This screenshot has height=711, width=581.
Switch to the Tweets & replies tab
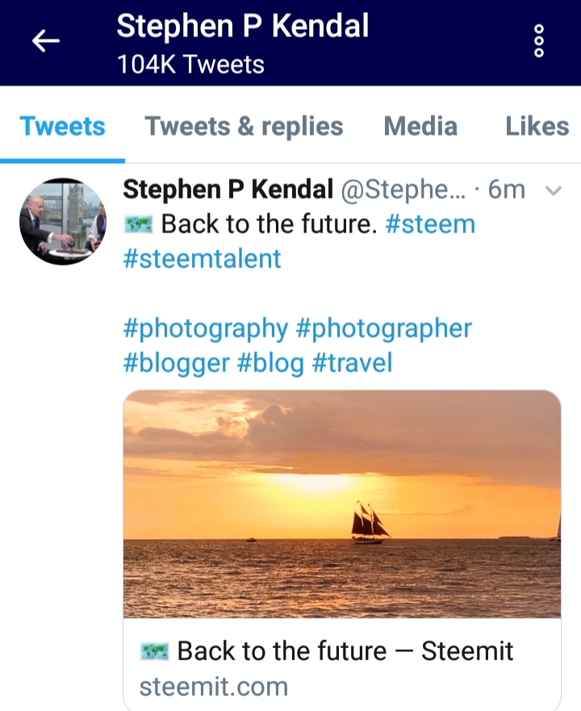(244, 127)
